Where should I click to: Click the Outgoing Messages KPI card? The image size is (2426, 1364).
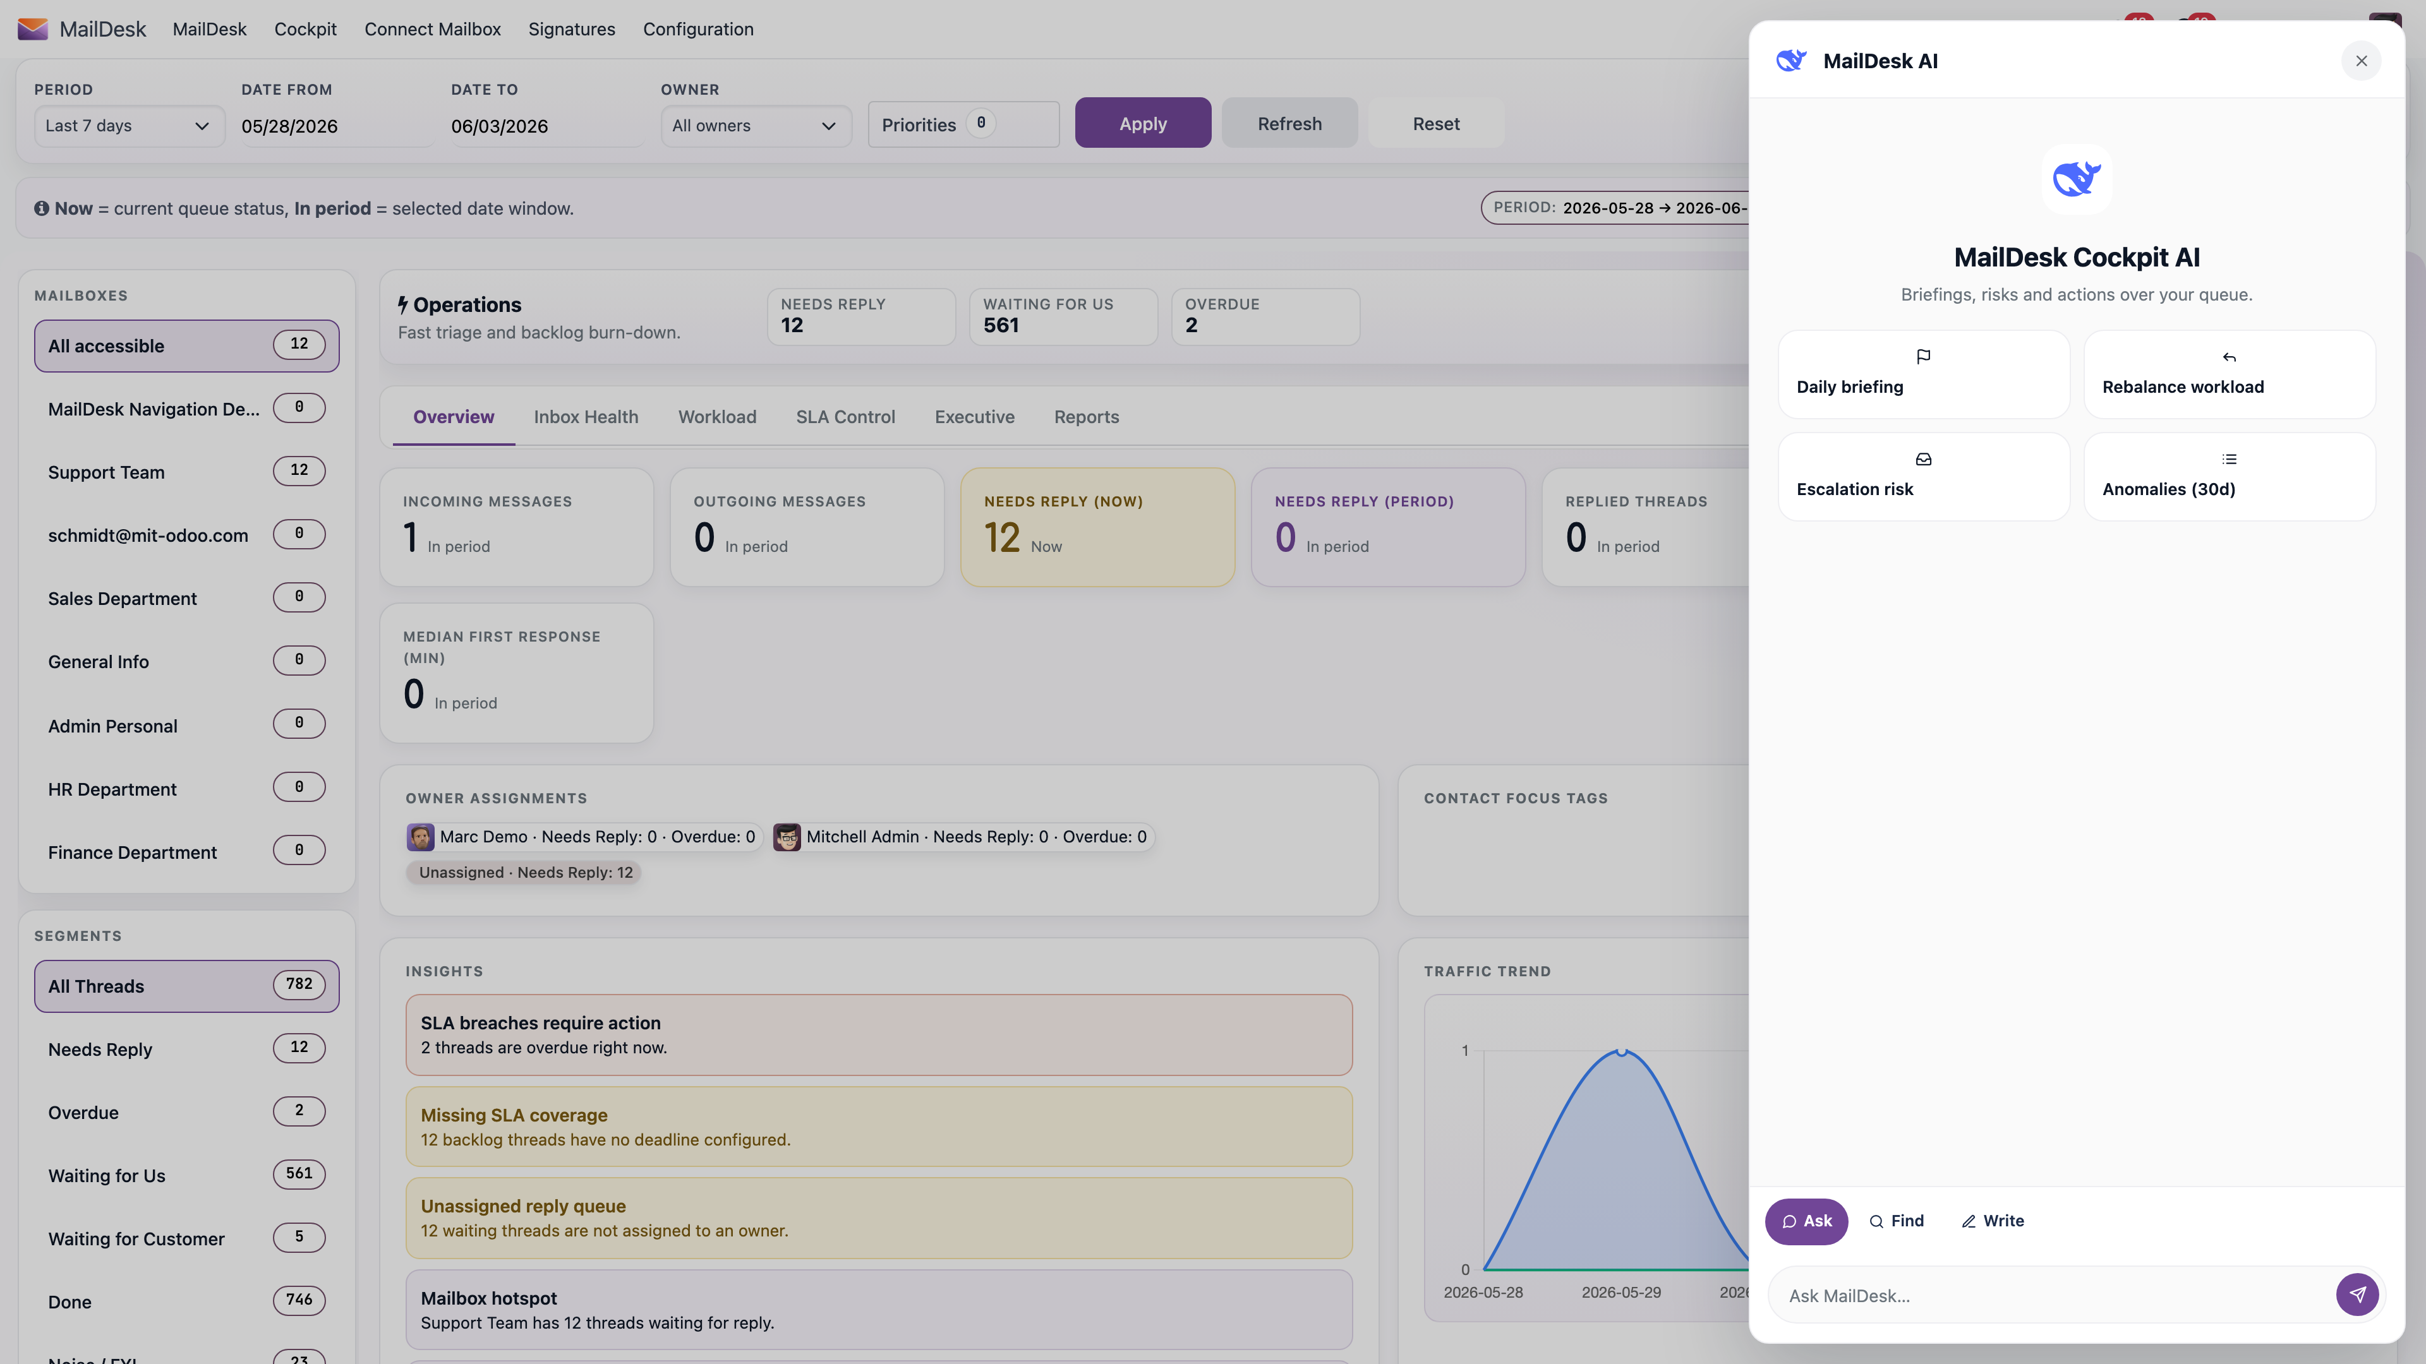[x=807, y=527]
